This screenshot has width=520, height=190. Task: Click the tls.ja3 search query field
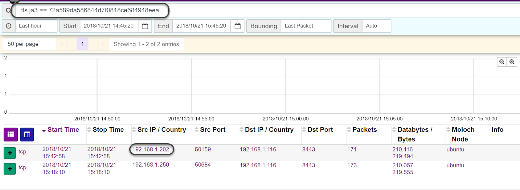90,10
